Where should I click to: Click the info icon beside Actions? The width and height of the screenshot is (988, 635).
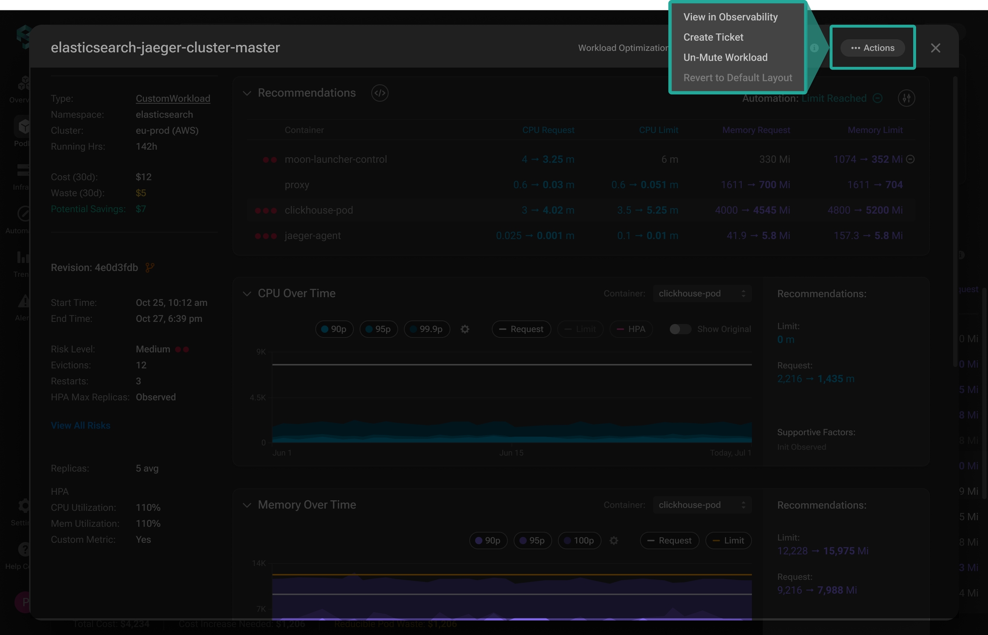[x=814, y=48]
